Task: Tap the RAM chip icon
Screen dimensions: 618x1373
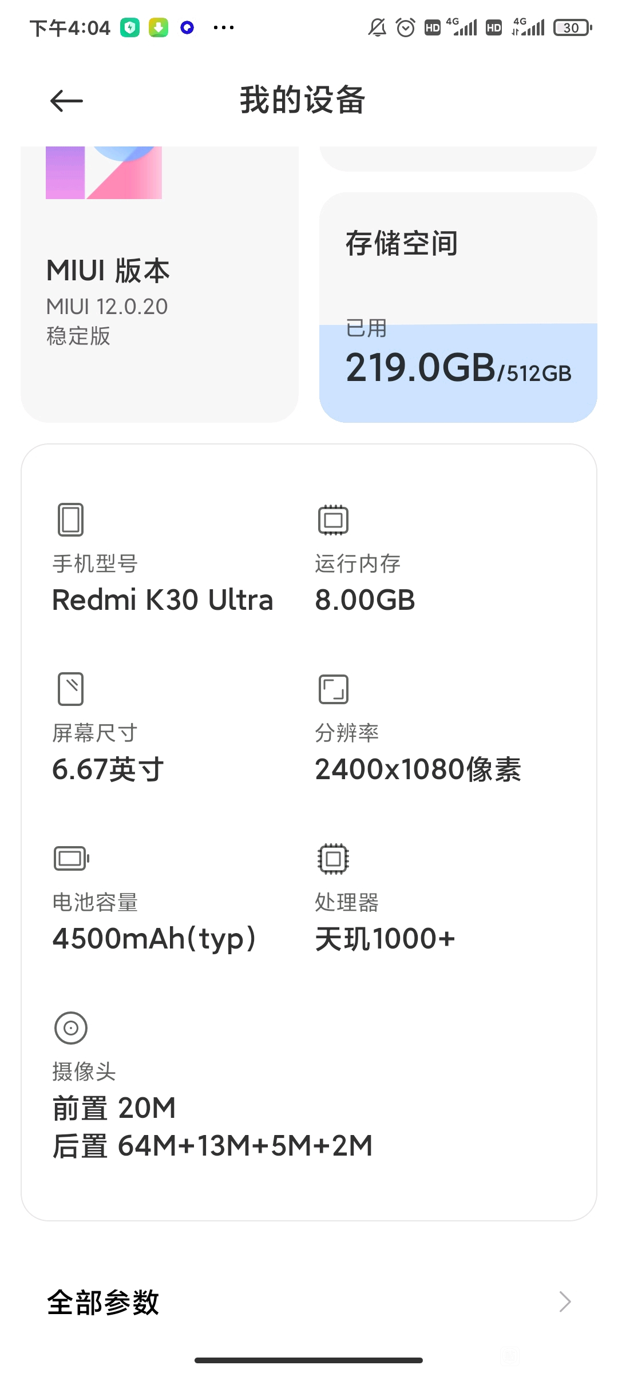Action: pos(333,519)
